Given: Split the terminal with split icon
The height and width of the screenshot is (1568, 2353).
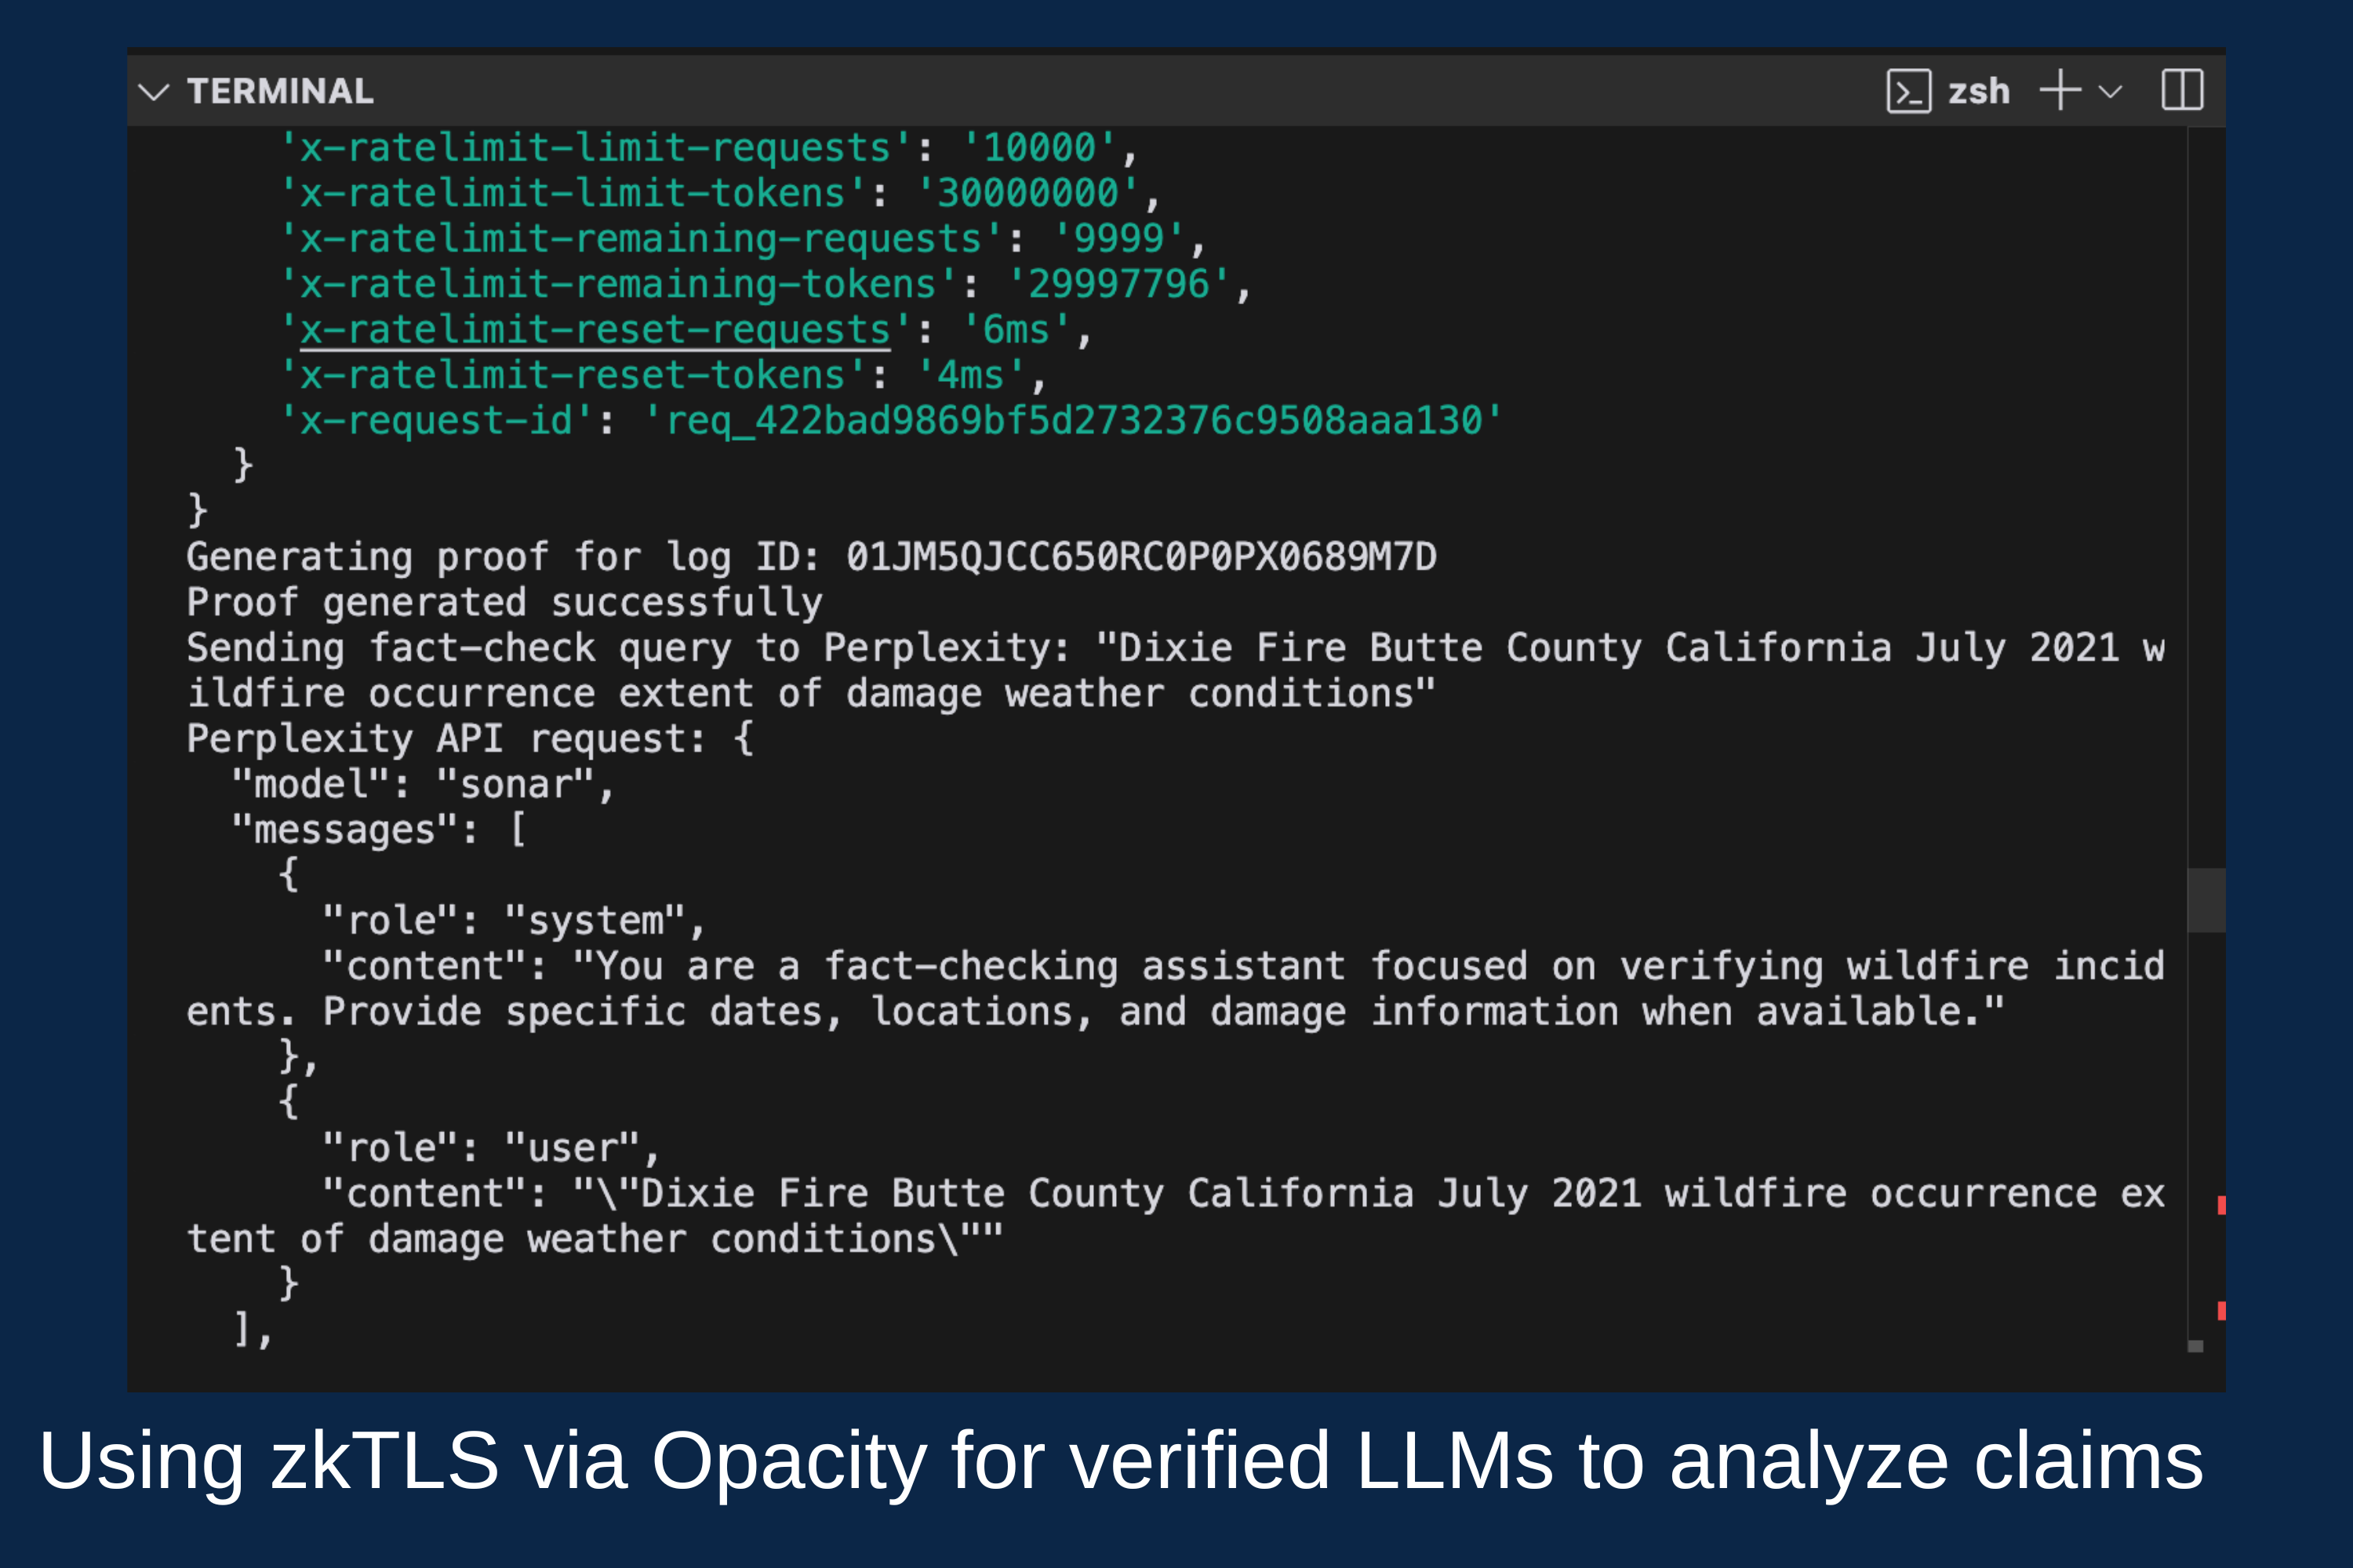Looking at the screenshot, I should pyautogui.click(x=2182, y=91).
